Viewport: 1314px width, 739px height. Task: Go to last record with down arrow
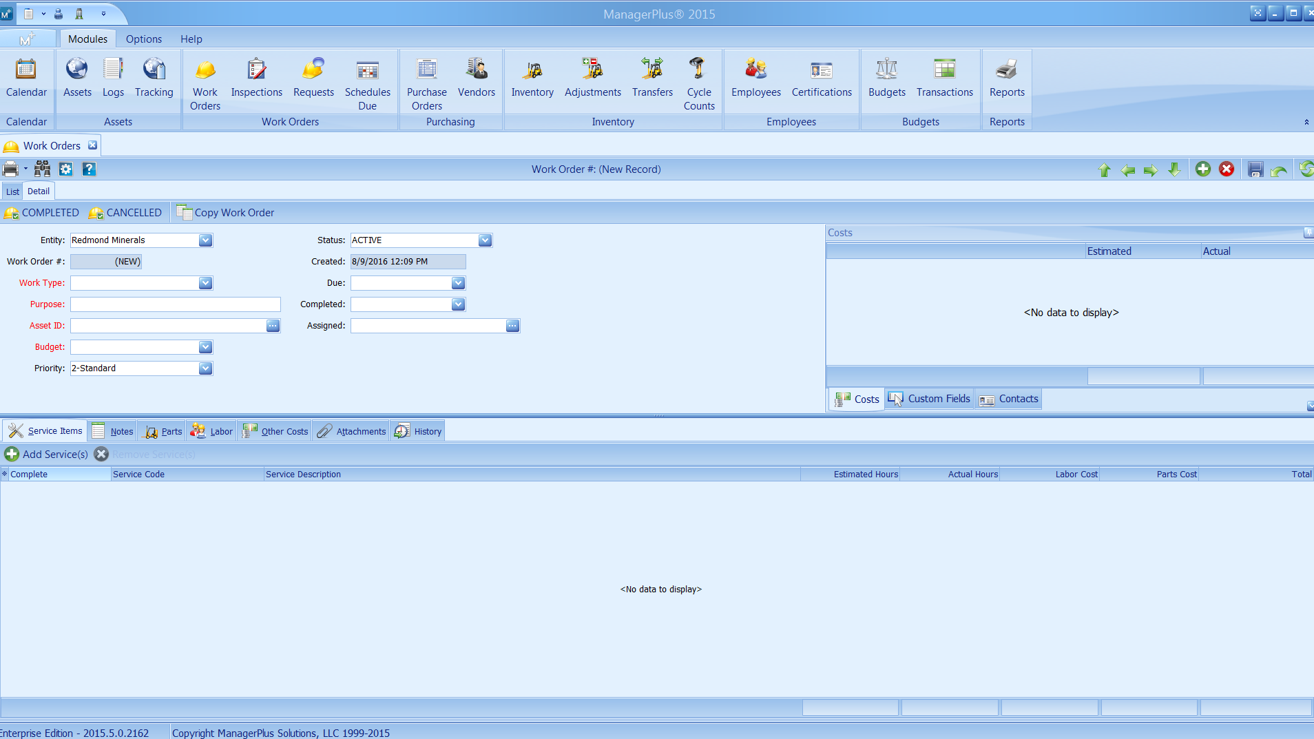1174,169
